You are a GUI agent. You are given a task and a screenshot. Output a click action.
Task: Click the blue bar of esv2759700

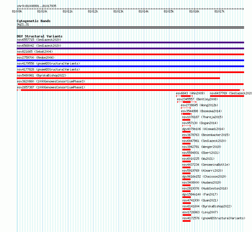[x=130, y=60]
